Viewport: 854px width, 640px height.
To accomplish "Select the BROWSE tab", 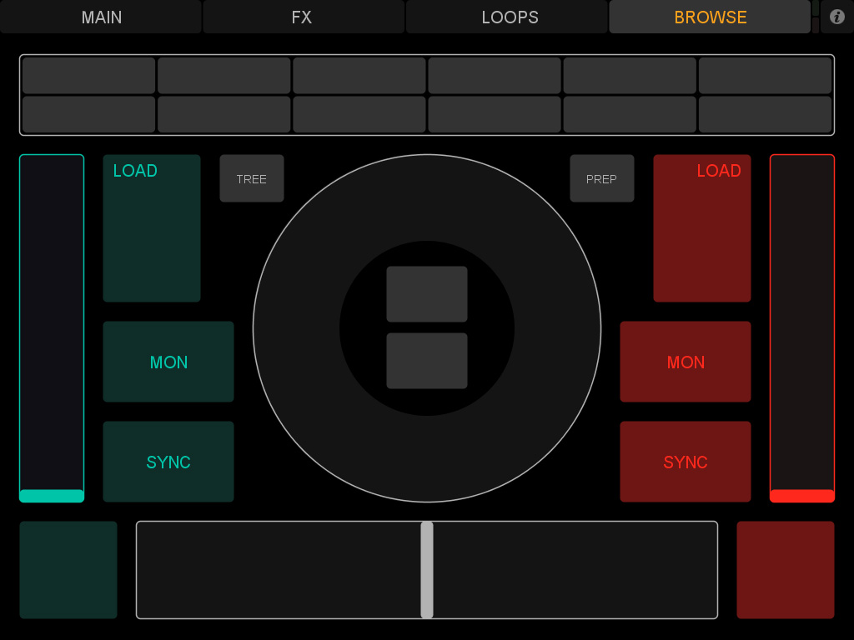I will tap(710, 17).
